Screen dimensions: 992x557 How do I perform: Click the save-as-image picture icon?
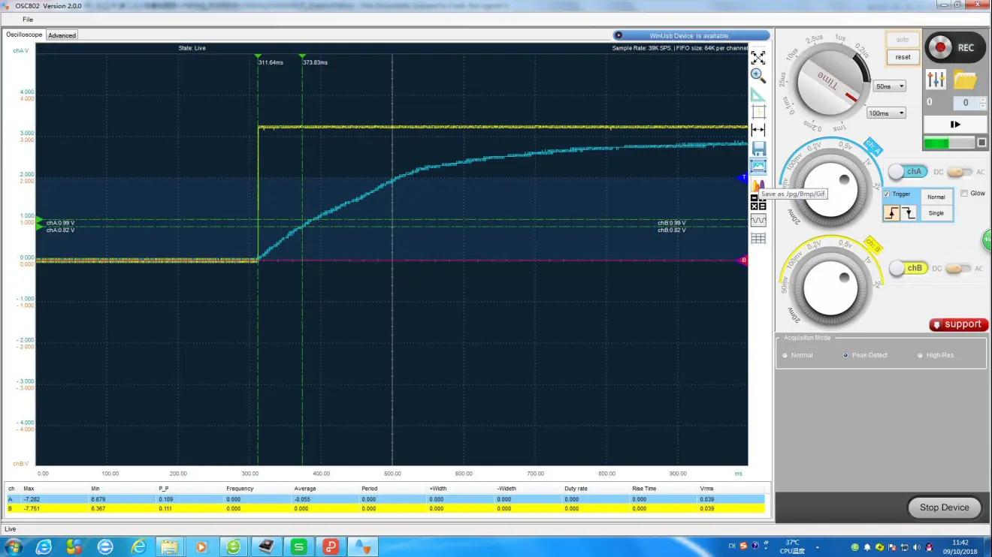758,167
